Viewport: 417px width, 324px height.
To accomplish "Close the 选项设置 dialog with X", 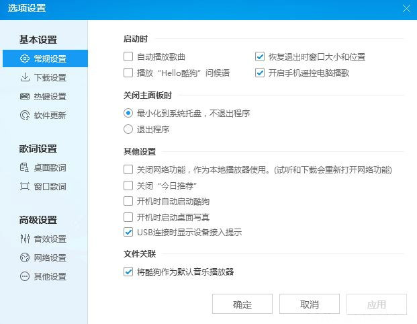I will pyautogui.click(x=406, y=9).
